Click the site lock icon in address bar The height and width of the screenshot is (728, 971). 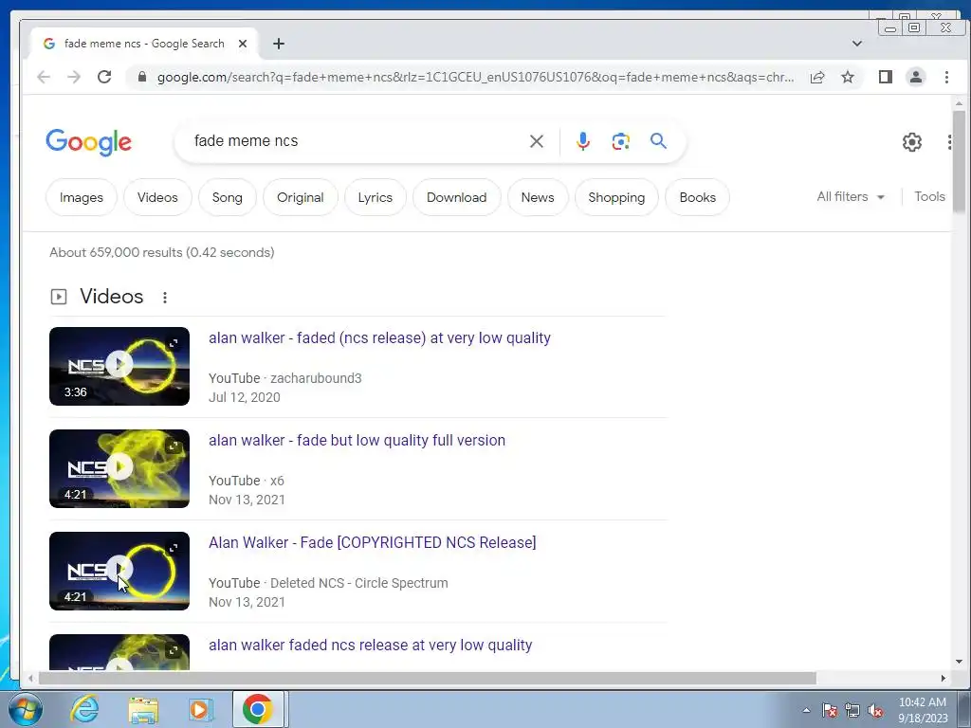(142, 77)
